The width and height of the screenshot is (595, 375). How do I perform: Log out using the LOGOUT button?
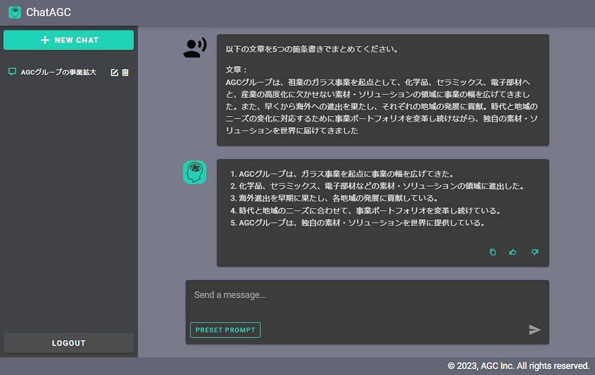pos(69,343)
